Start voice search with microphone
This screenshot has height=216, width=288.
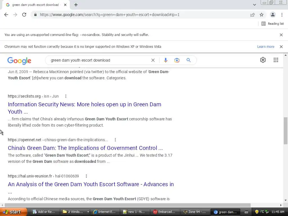(165, 60)
